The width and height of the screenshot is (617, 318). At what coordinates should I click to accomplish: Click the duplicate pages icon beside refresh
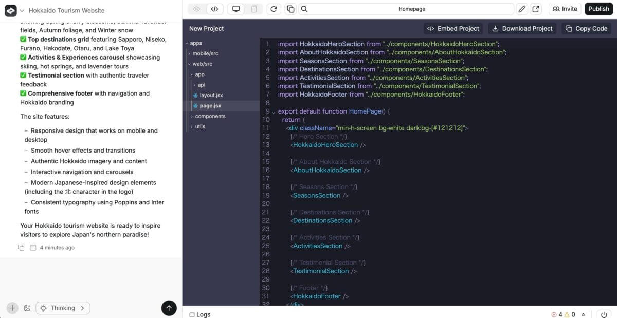[x=291, y=9]
